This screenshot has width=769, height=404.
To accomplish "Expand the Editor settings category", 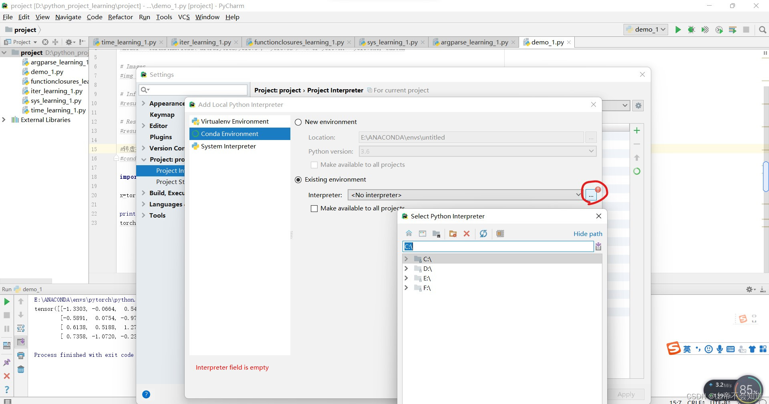I will click(x=143, y=126).
